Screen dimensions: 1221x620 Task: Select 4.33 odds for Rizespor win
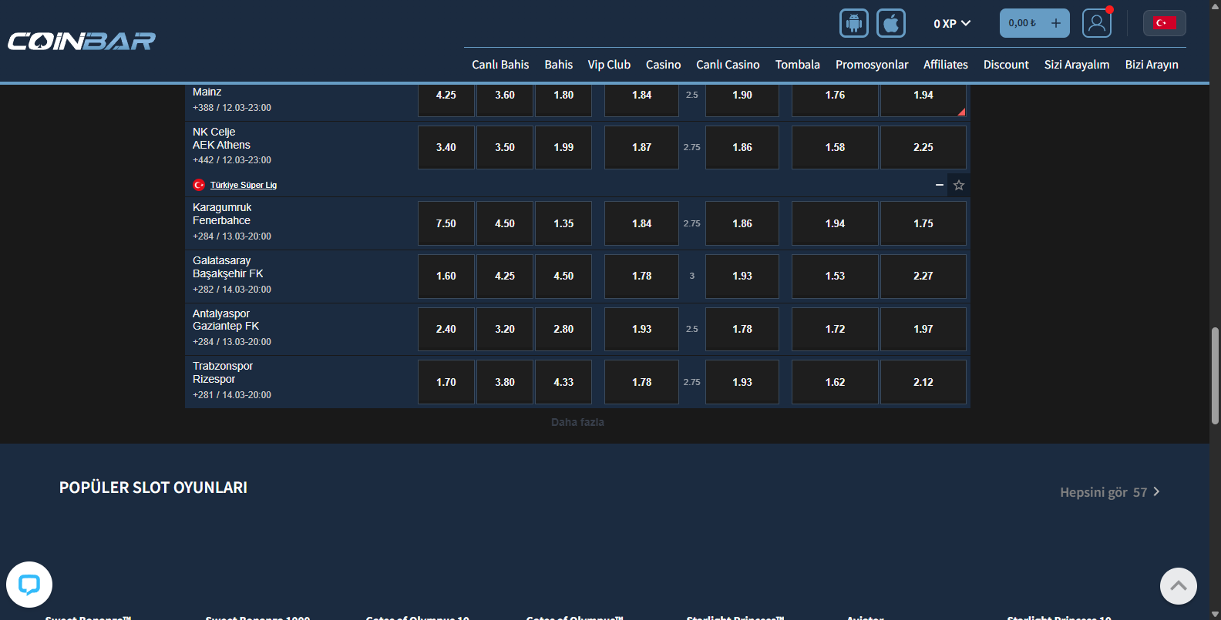[x=563, y=382]
